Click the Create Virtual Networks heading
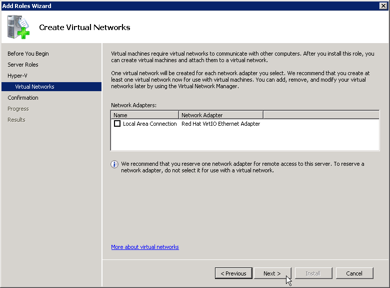390x288 pixels. click(x=84, y=27)
